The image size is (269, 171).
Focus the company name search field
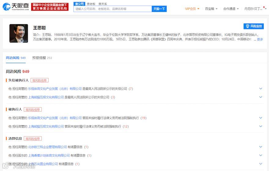click(x=112, y=9)
